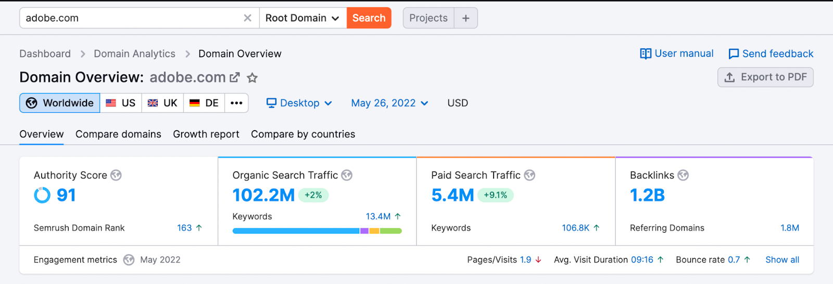
Task: Switch to Growth report tab
Action: [x=206, y=134]
